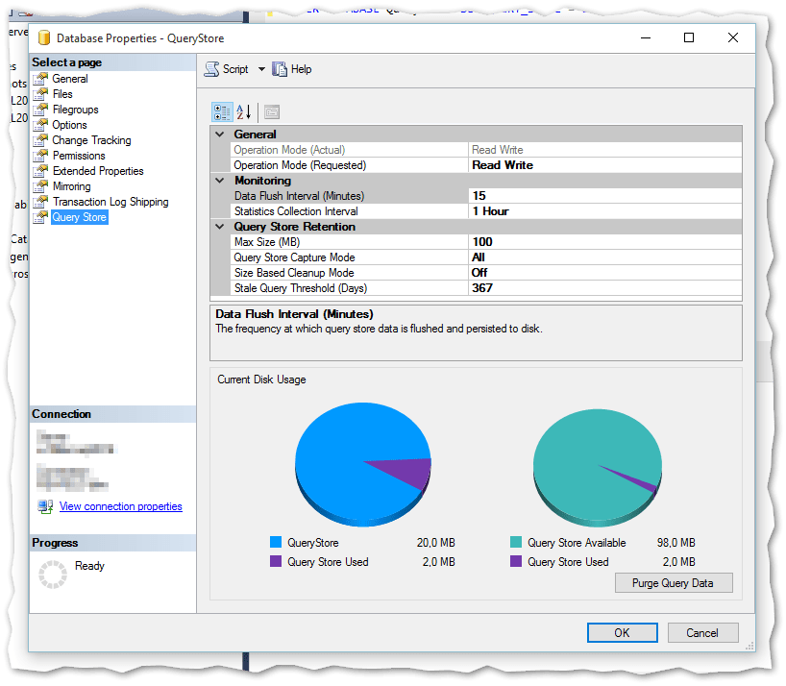This screenshot has width=786, height=686.
Task: Open the General page
Action: point(70,79)
